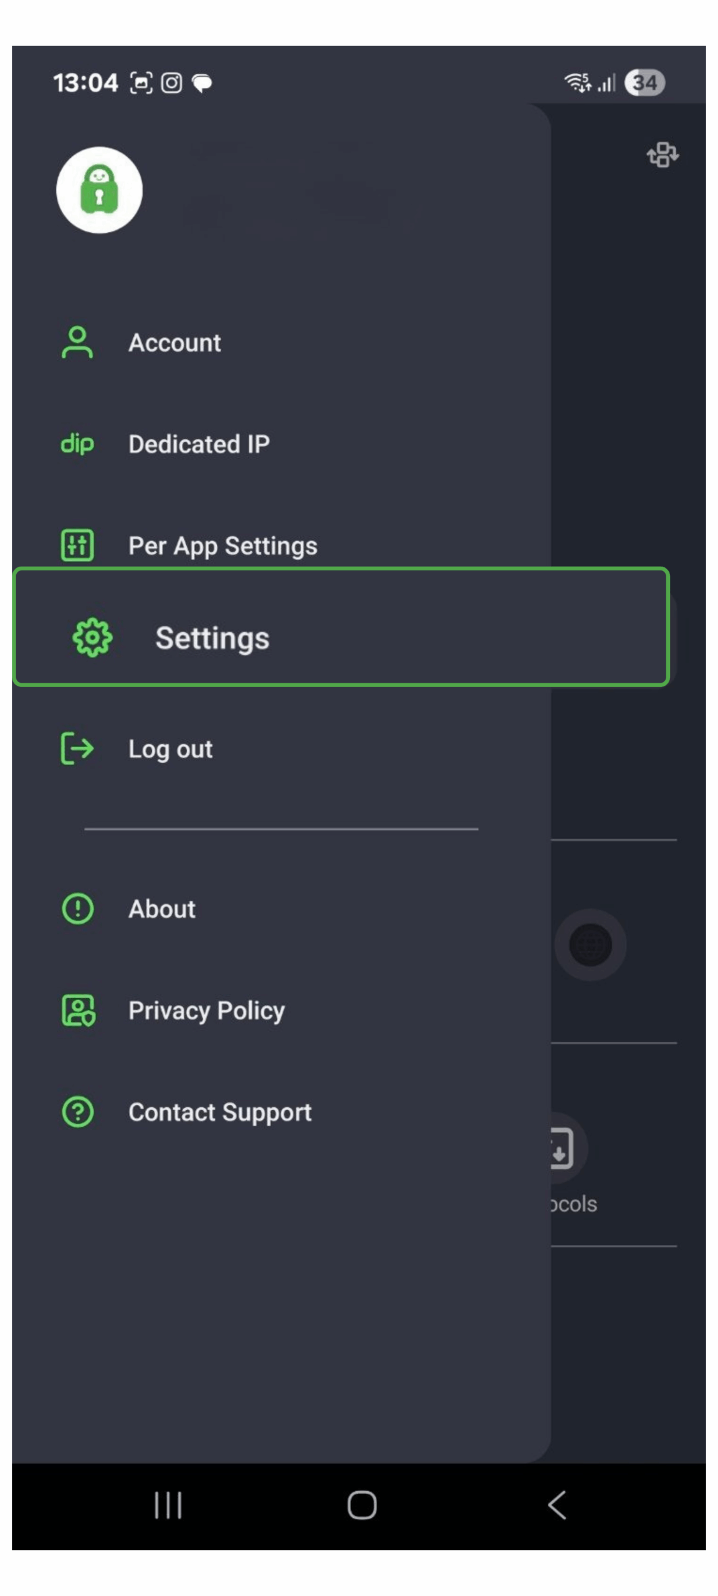This screenshot has width=718, height=1596.
Task: Select Log out from the drawer
Action: tap(170, 749)
